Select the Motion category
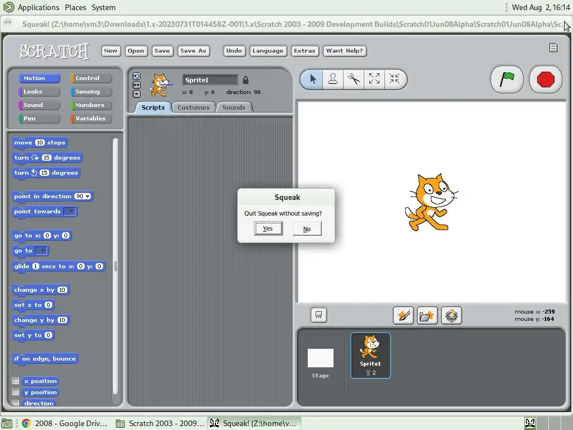The height and width of the screenshot is (430, 573). tap(39, 78)
